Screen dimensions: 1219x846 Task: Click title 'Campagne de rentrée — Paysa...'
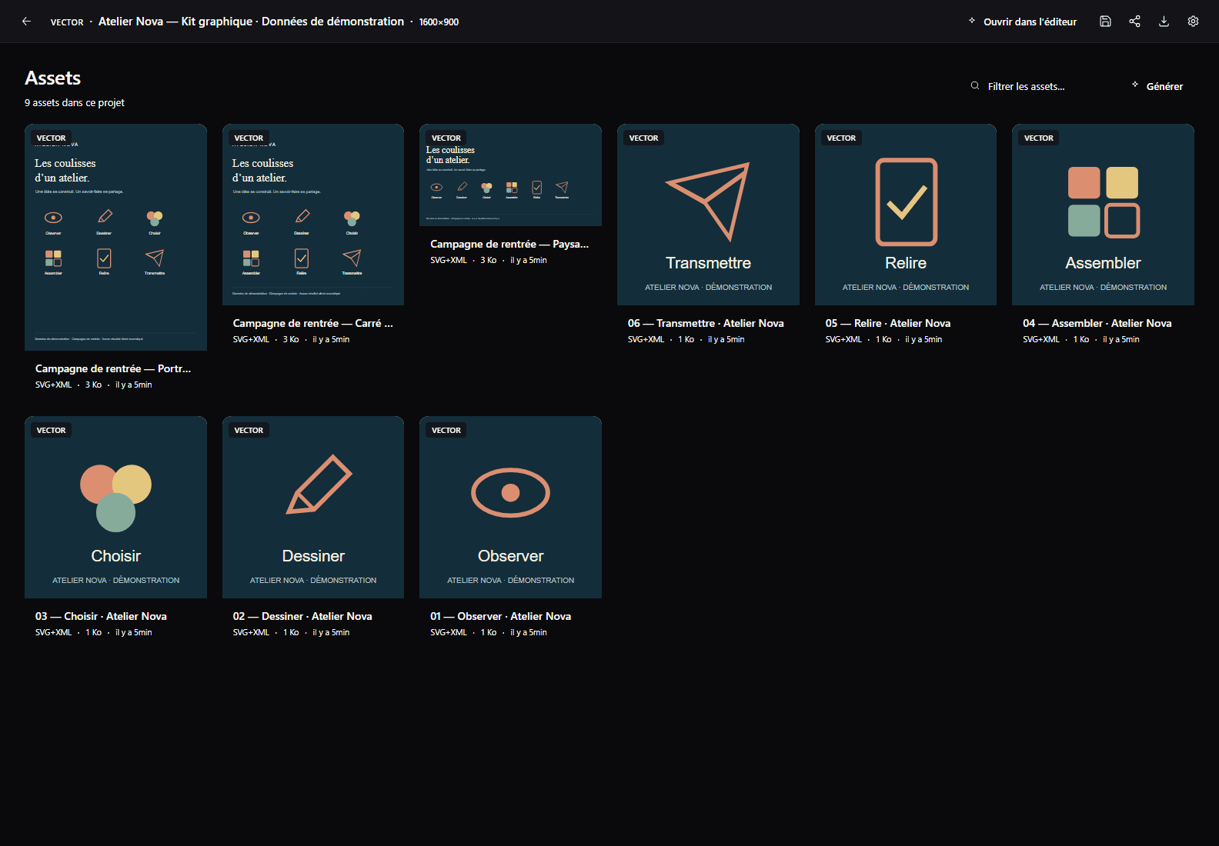[x=509, y=245]
